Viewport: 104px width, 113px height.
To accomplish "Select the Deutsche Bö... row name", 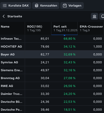I will [12, 102].
